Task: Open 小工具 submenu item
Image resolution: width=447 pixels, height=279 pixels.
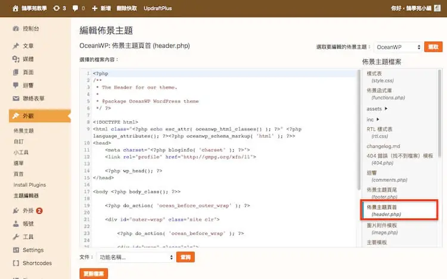Action: 21,152
